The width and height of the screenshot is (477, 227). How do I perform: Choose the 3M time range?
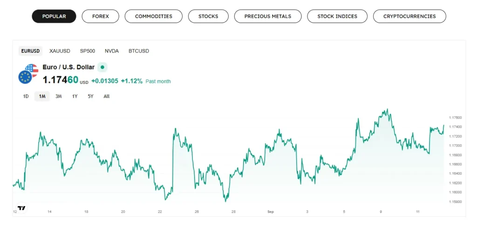[59, 96]
